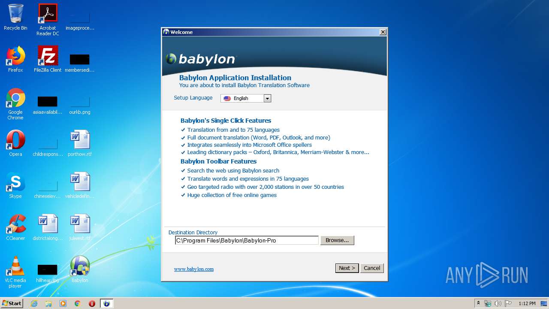
Task: Open Action Center flag tray icon
Action: pyautogui.click(x=508, y=303)
